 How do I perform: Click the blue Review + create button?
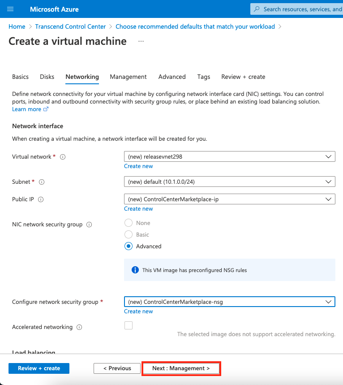point(39,368)
